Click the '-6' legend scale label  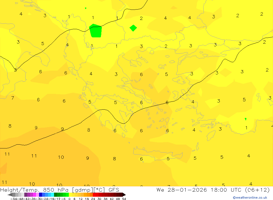[64, 199]
